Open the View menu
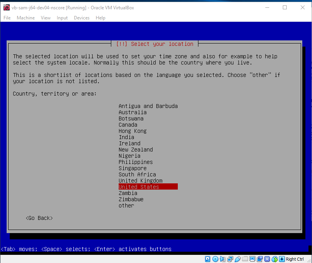 (46, 18)
